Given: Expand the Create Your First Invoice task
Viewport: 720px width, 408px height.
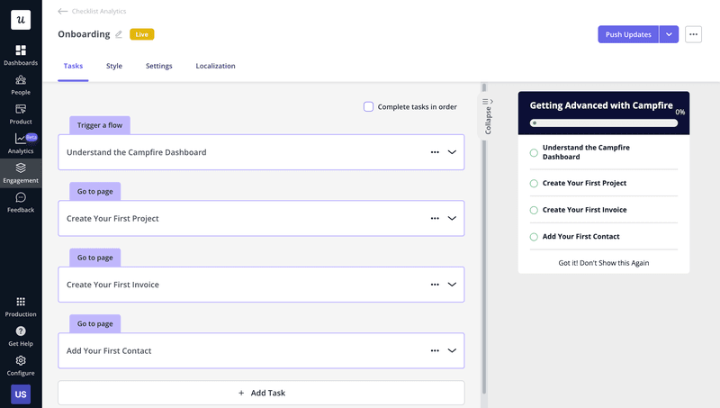Looking at the screenshot, I should click(x=452, y=285).
